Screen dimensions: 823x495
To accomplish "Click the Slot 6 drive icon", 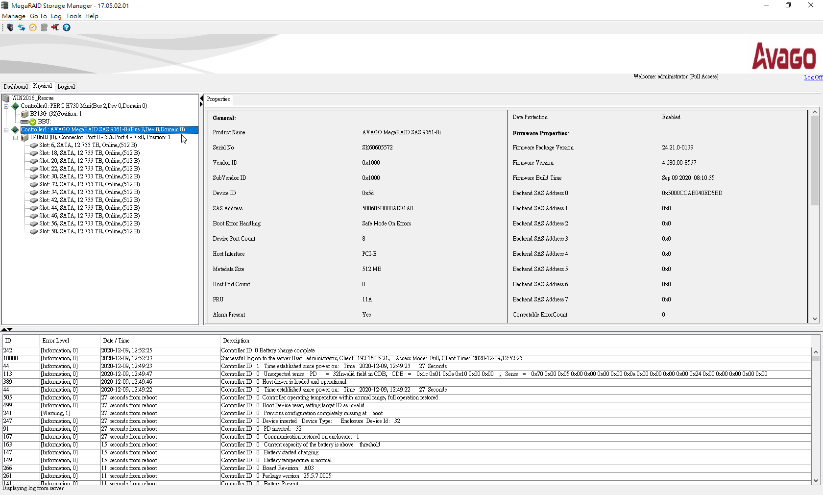I will (34, 145).
